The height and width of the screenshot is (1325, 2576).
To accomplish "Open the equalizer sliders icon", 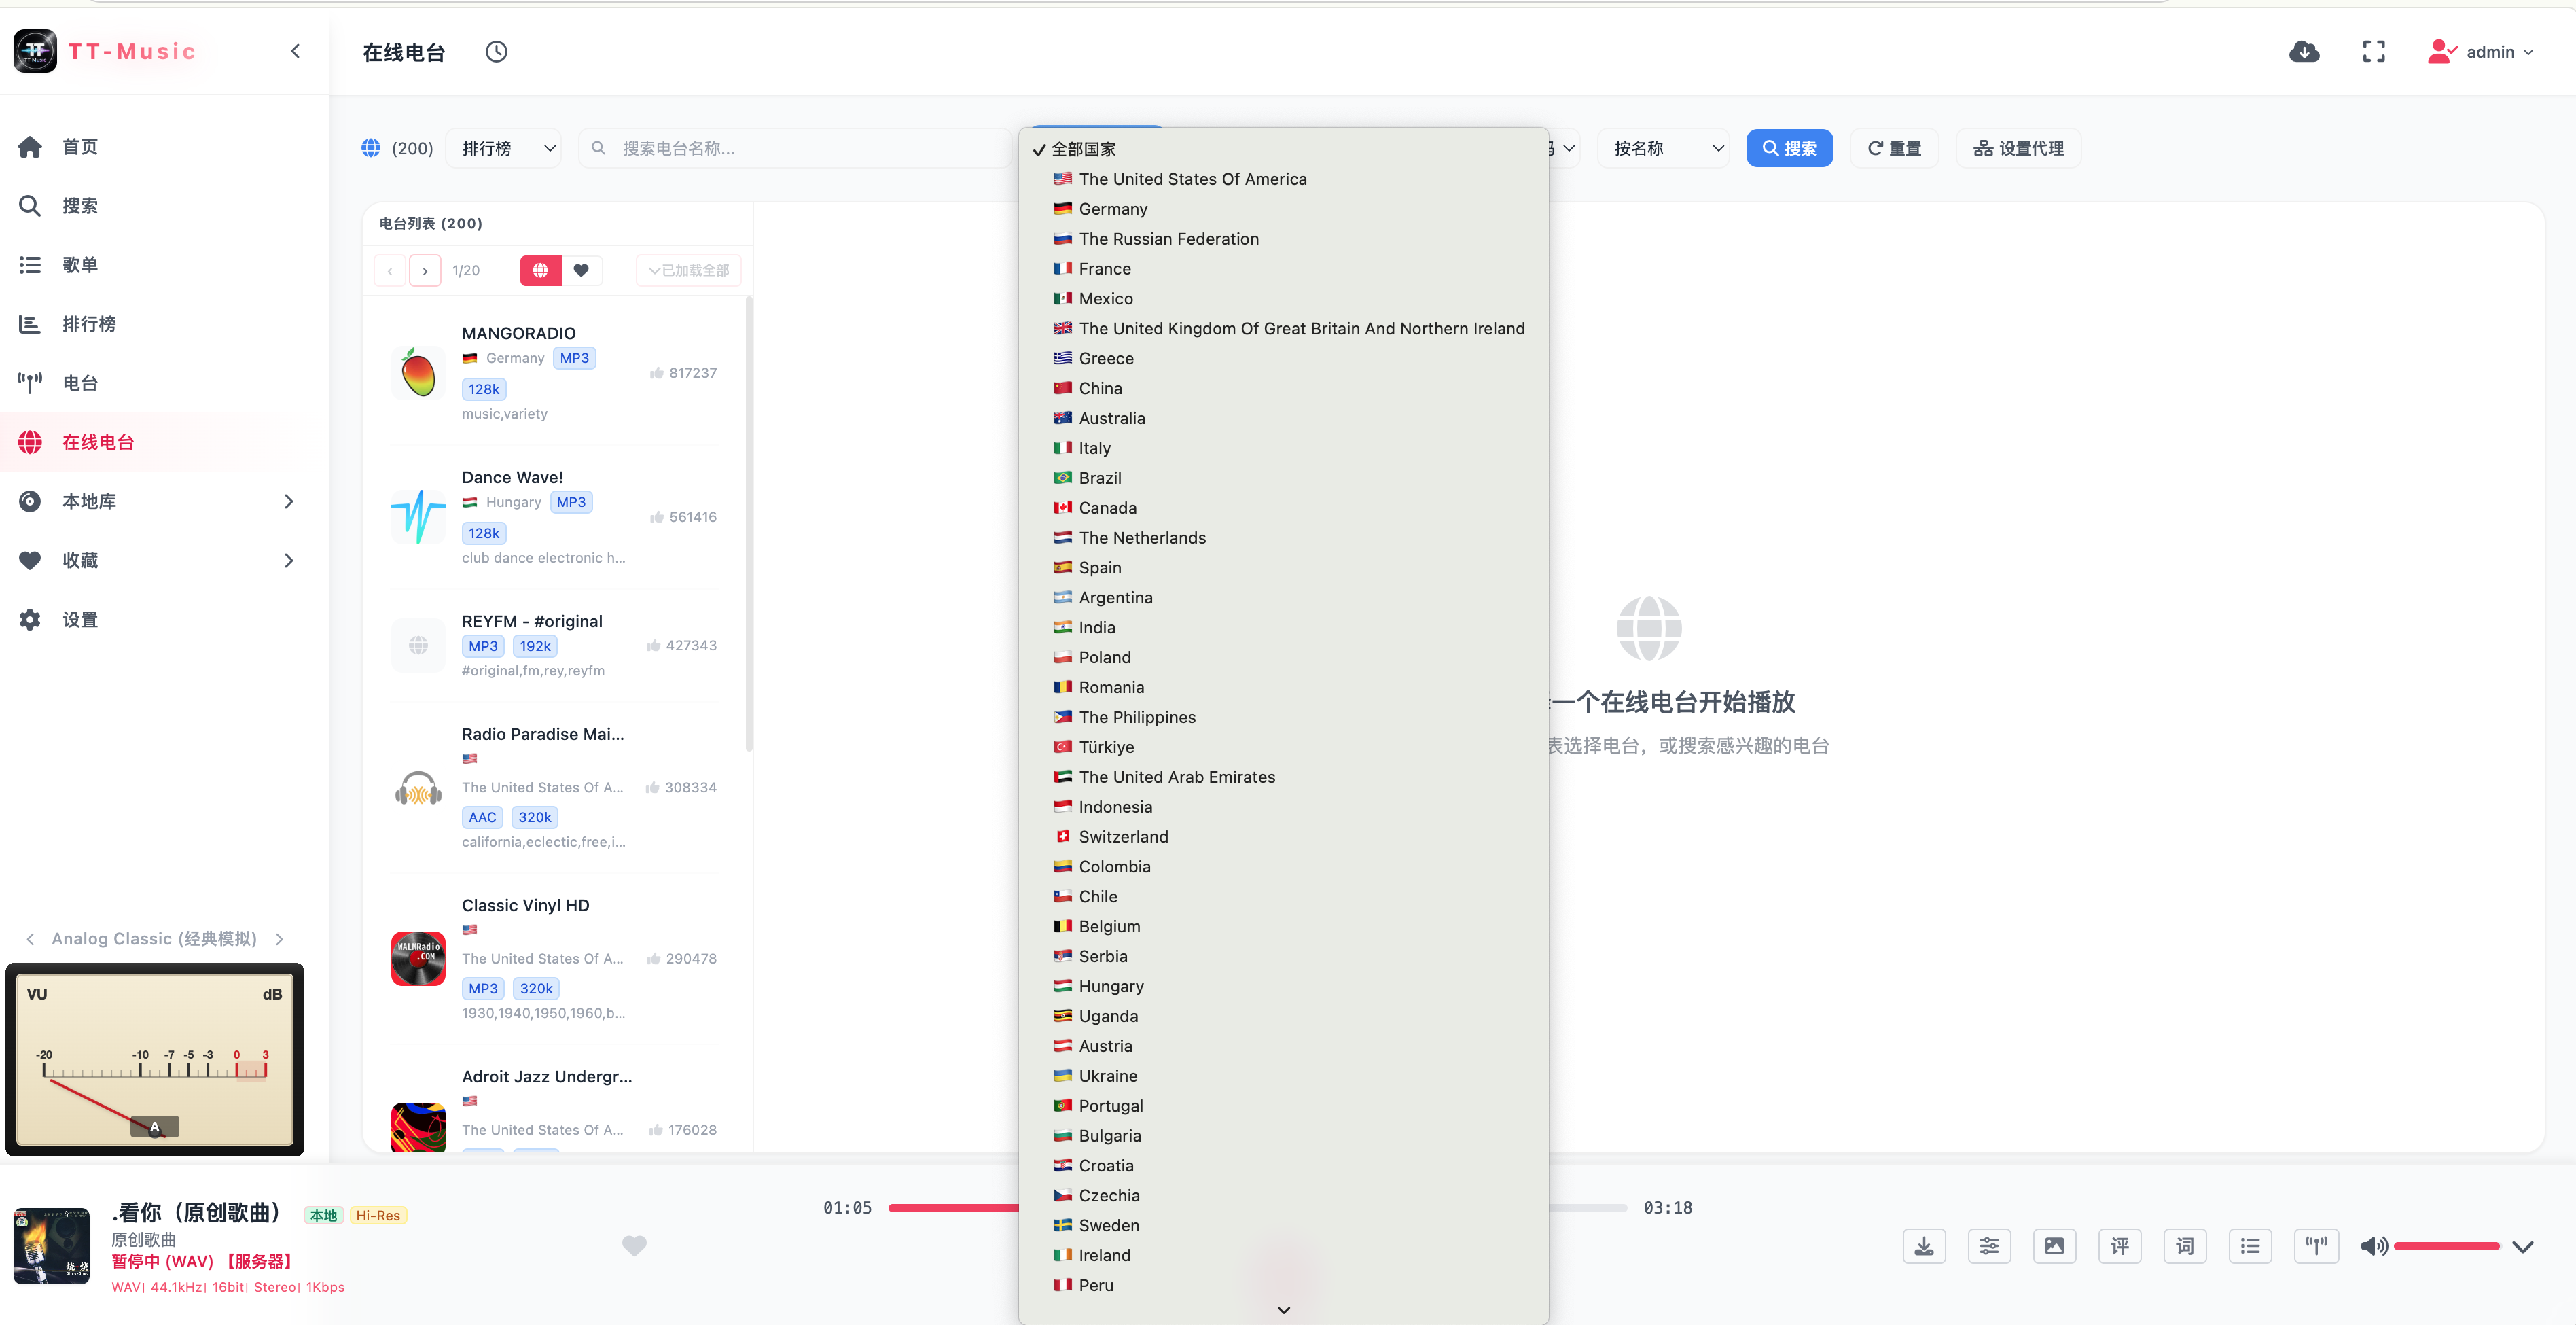I will point(1989,1246).
